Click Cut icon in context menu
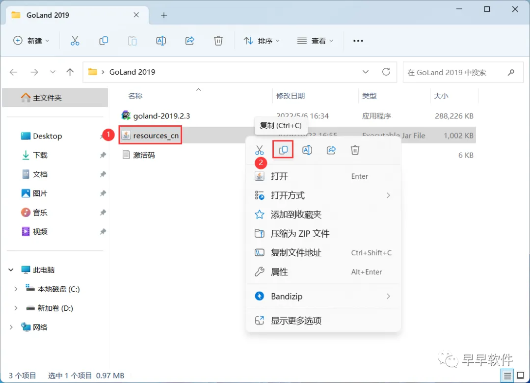Screen dimensions: 530x383 point(259,150)
